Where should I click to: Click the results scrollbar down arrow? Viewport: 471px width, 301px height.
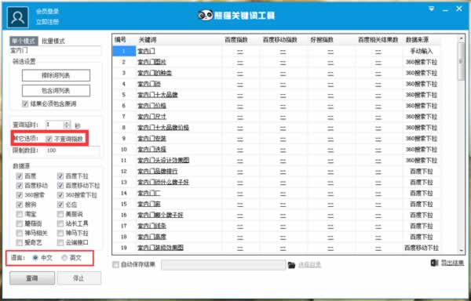461,250
